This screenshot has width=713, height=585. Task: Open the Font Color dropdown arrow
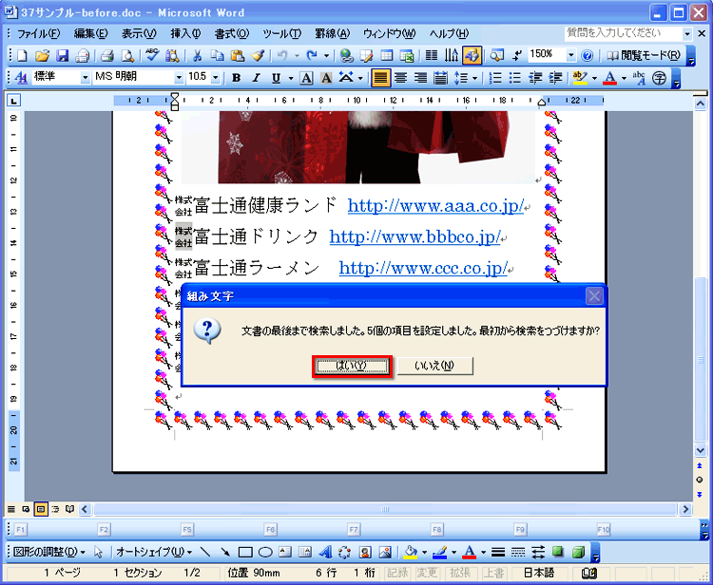(624, 78)
